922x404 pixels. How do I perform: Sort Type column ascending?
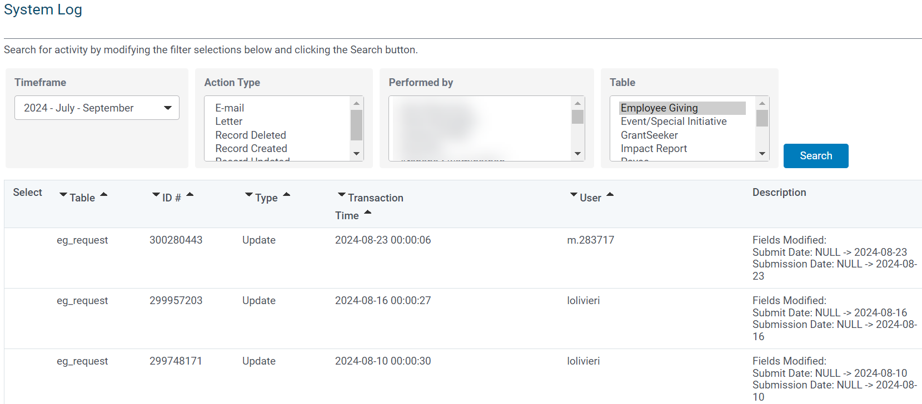287,194
